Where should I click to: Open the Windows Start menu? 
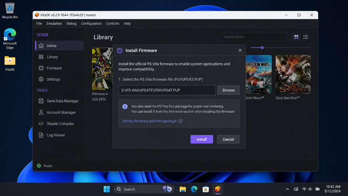(x=107, y=189)
